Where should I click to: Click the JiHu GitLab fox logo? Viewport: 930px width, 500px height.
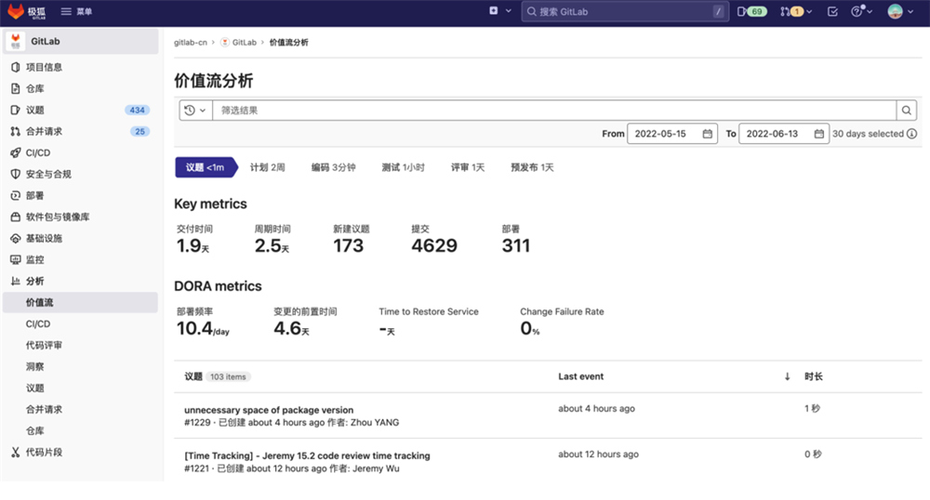click(x=16, y=10)
